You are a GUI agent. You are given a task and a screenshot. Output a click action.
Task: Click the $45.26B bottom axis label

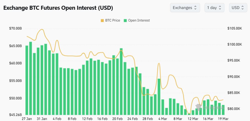click(x=16, y=115)
